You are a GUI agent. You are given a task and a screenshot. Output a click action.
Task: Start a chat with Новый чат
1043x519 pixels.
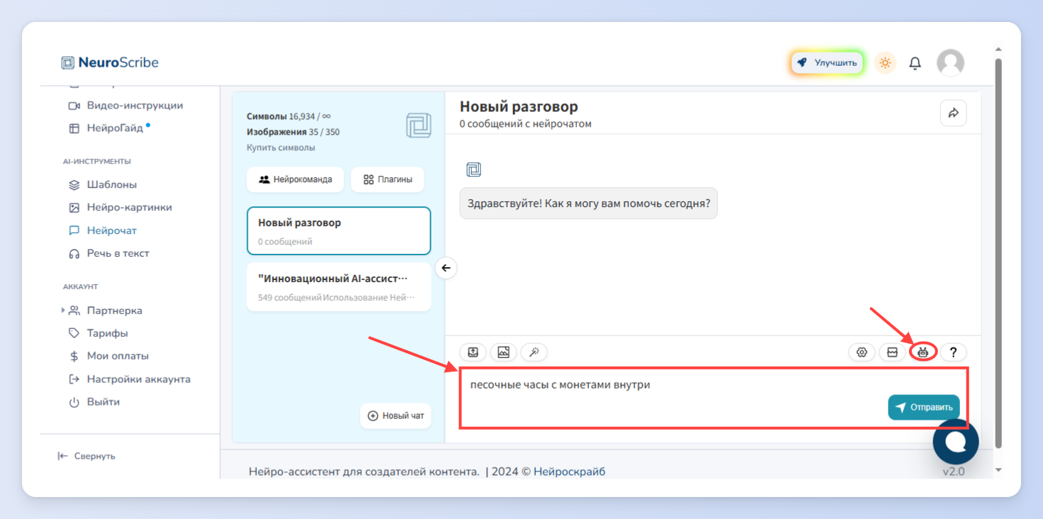(x=396, y=415)
